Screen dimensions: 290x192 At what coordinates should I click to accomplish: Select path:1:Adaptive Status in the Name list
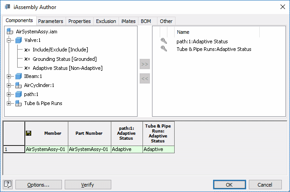coord(202,41)
